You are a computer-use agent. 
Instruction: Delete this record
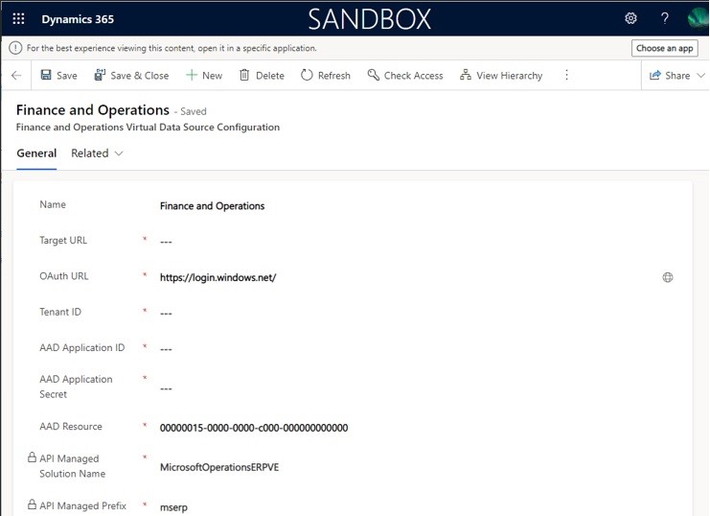pyautogui.click(x=262, y=75)
